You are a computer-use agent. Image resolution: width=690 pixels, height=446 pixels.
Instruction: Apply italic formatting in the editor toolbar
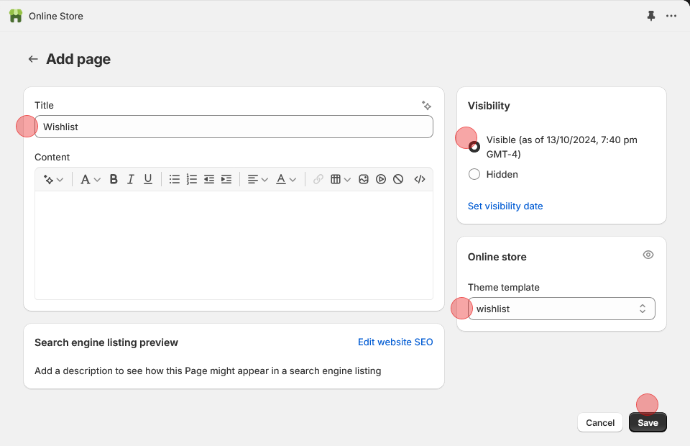click(131, 179)
